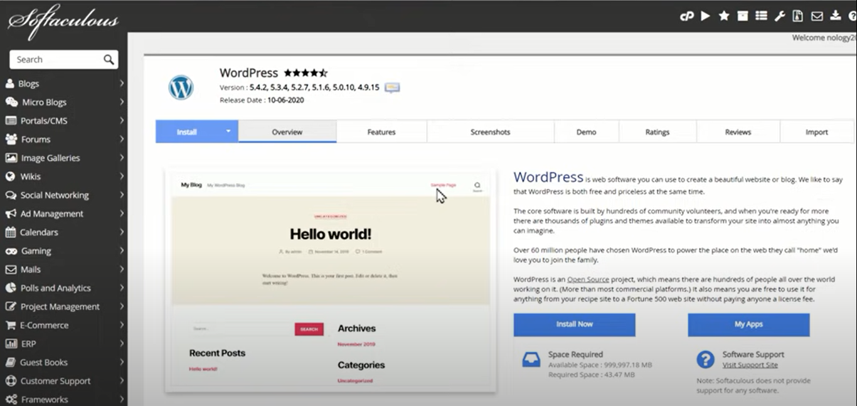
Task: Open the archive-box Installations icon
Action: click(743, 16)
